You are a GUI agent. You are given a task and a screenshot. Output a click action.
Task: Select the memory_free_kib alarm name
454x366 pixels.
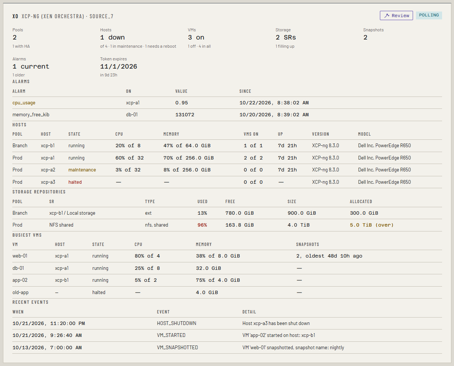31,115
